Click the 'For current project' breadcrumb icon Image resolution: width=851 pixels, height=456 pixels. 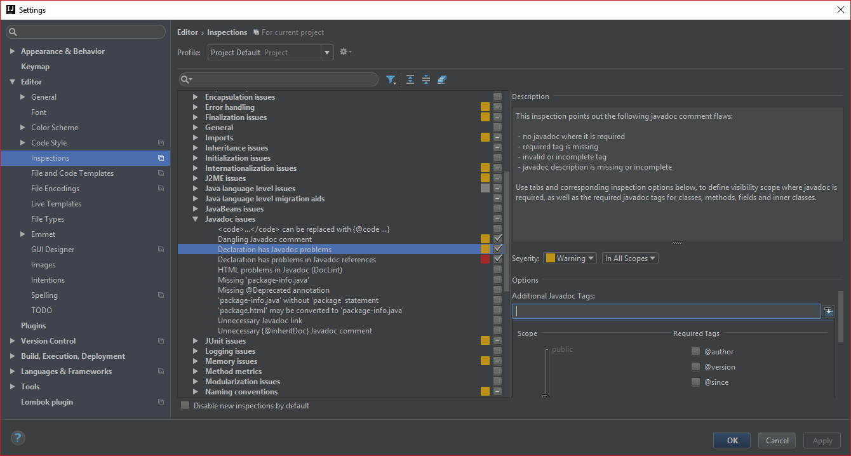tap(255, 32)
